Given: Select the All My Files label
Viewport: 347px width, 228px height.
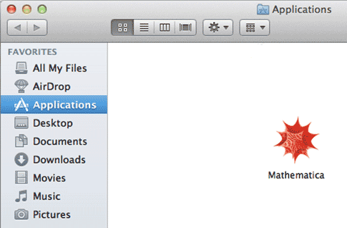Looking at the screenshot, I should [x=60, y=68].
